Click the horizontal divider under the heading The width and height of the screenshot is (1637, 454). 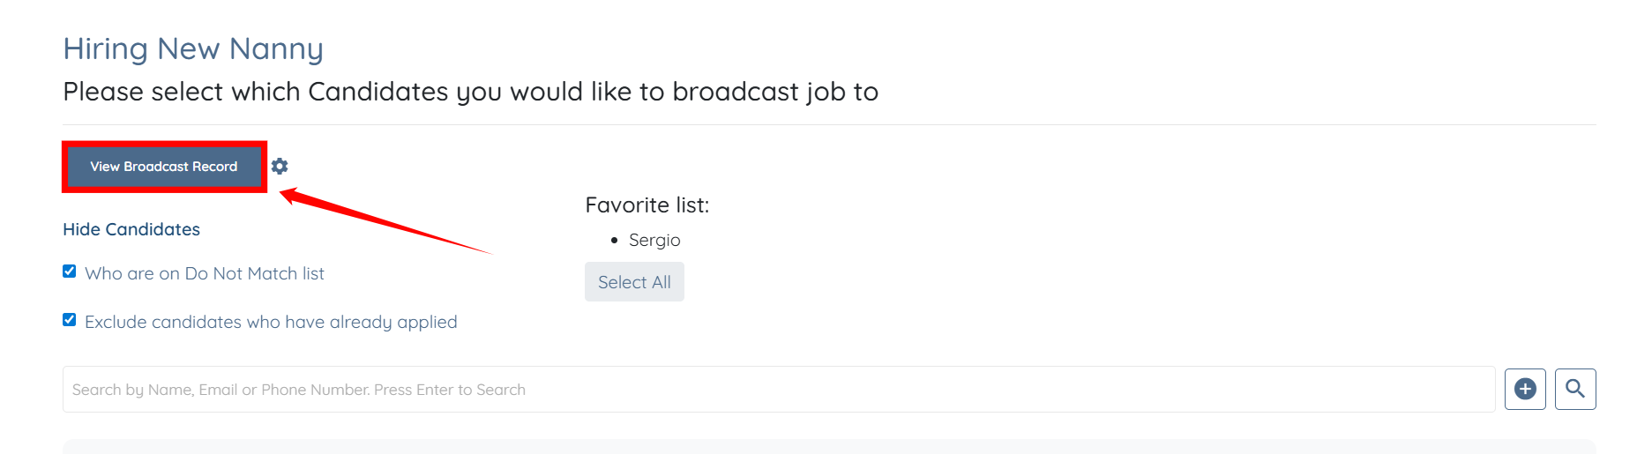(829, 125)
